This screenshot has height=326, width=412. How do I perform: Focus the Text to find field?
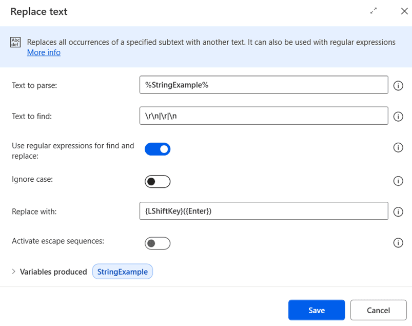tap(263, 116)
